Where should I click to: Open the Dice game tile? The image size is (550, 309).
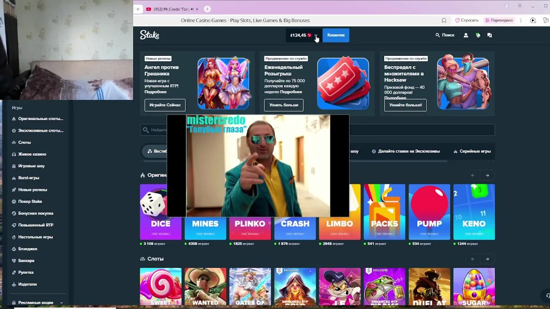[x=161, y=212]
